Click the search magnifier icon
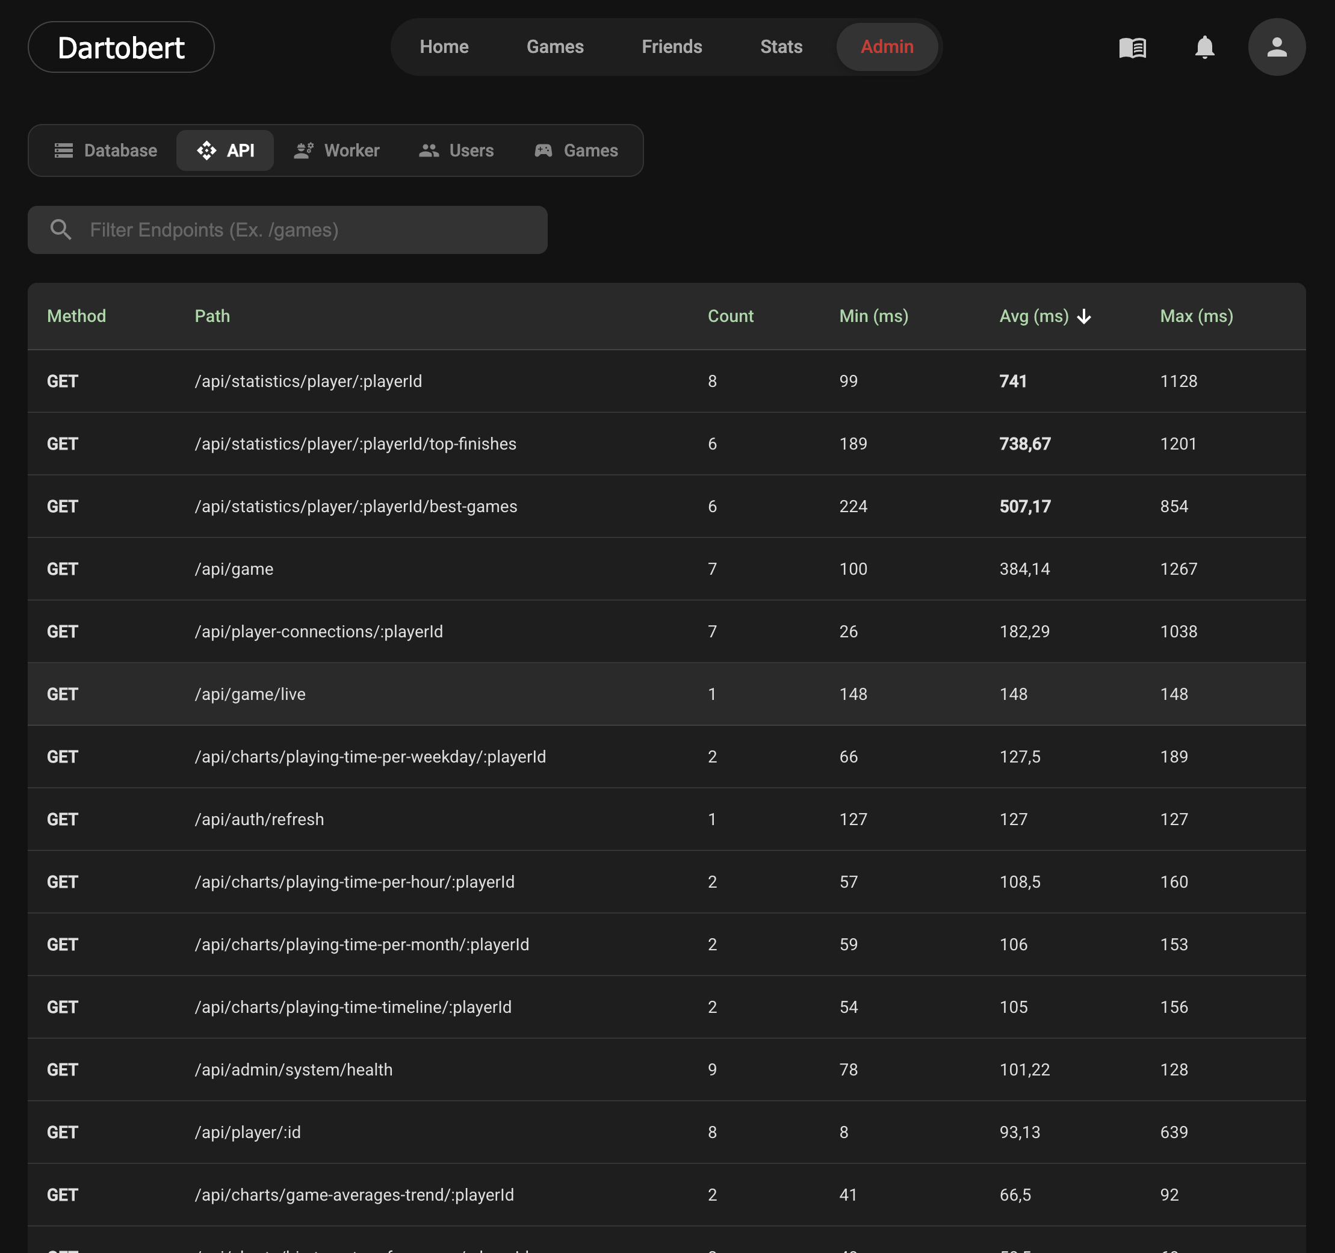Screen dimensions: 1335x1253 (61, 230)
